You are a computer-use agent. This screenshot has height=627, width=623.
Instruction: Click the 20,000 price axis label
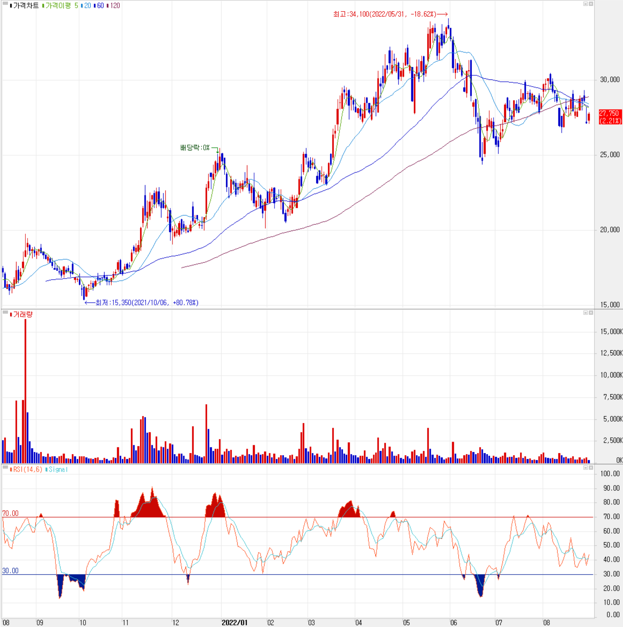tap(610, 230)
